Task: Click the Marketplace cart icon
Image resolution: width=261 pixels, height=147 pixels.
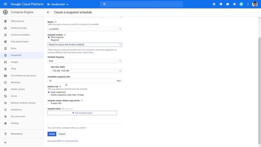Action: pyautogui.click(x=5, y=134)
